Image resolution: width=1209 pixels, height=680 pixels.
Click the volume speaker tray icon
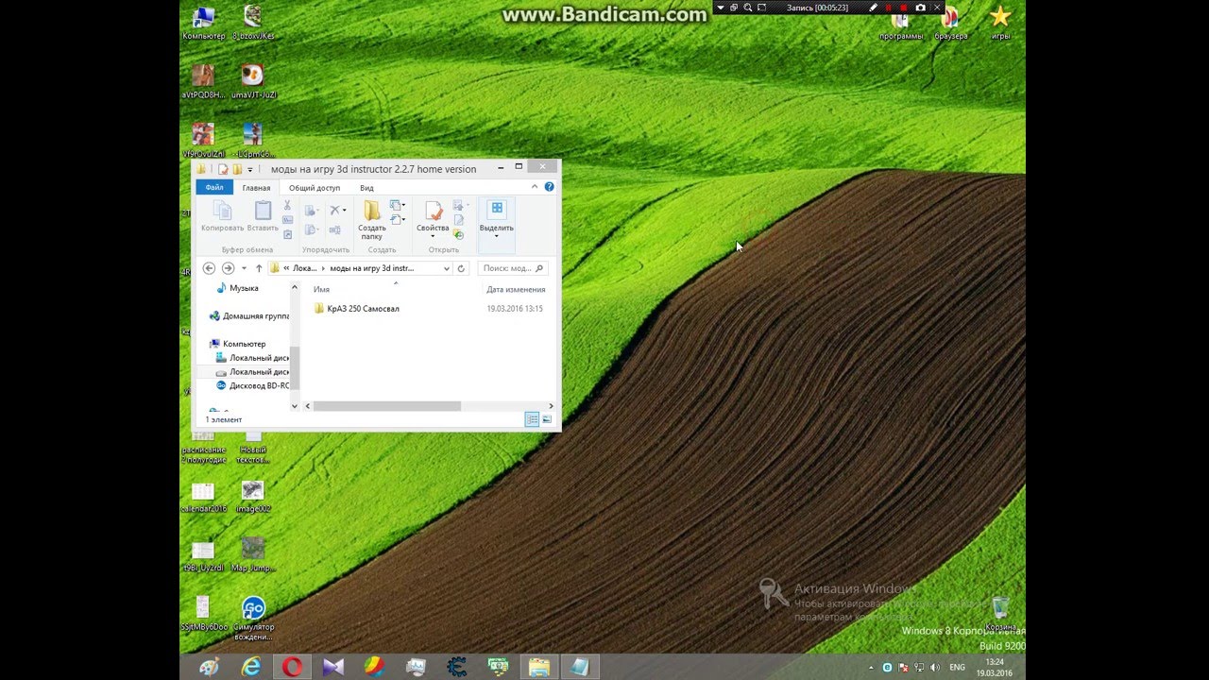pos(934,667)
